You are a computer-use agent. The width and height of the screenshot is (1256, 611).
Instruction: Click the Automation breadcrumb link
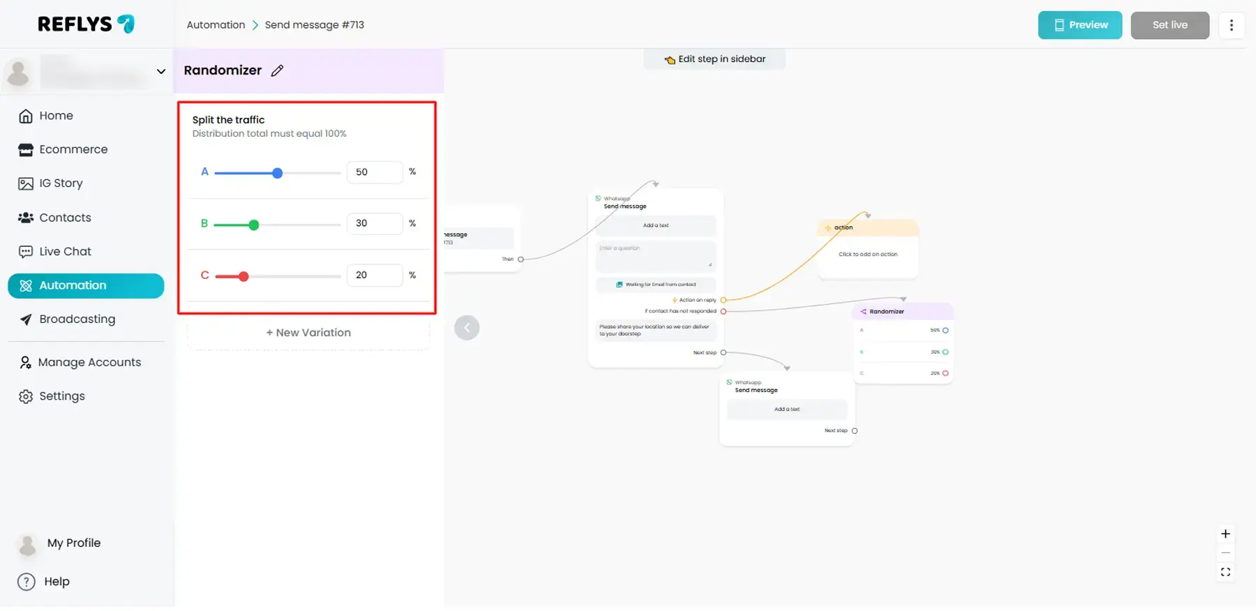pyautogui.click(x=216, y=25)
